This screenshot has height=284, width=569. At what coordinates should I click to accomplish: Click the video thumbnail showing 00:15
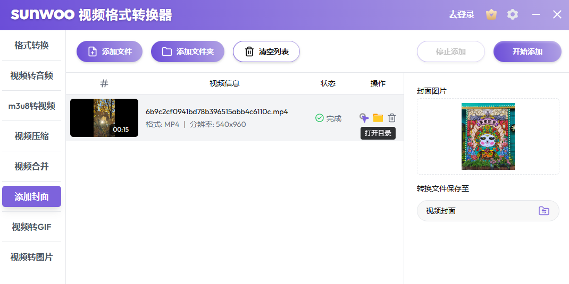(x=104, y=118)
